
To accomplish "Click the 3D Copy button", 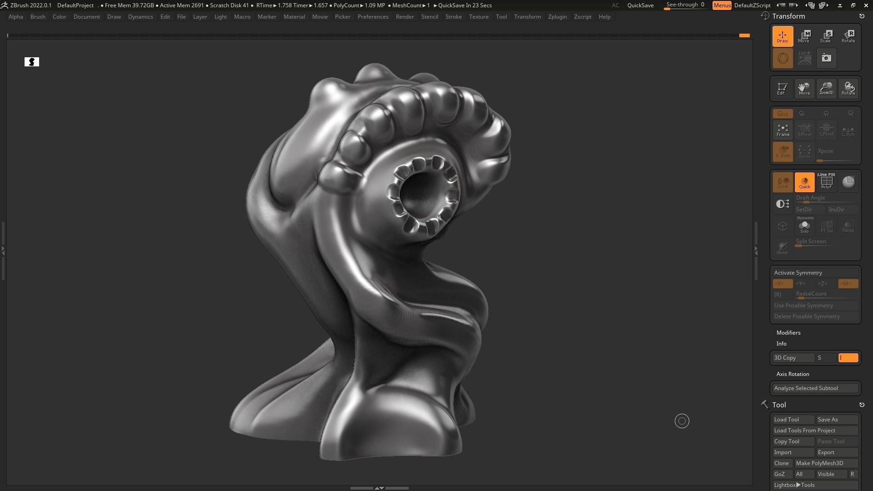I will 793,358.
